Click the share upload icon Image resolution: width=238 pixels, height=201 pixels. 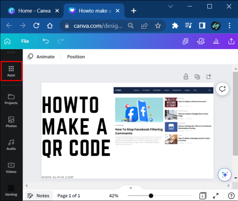point(231,41)
